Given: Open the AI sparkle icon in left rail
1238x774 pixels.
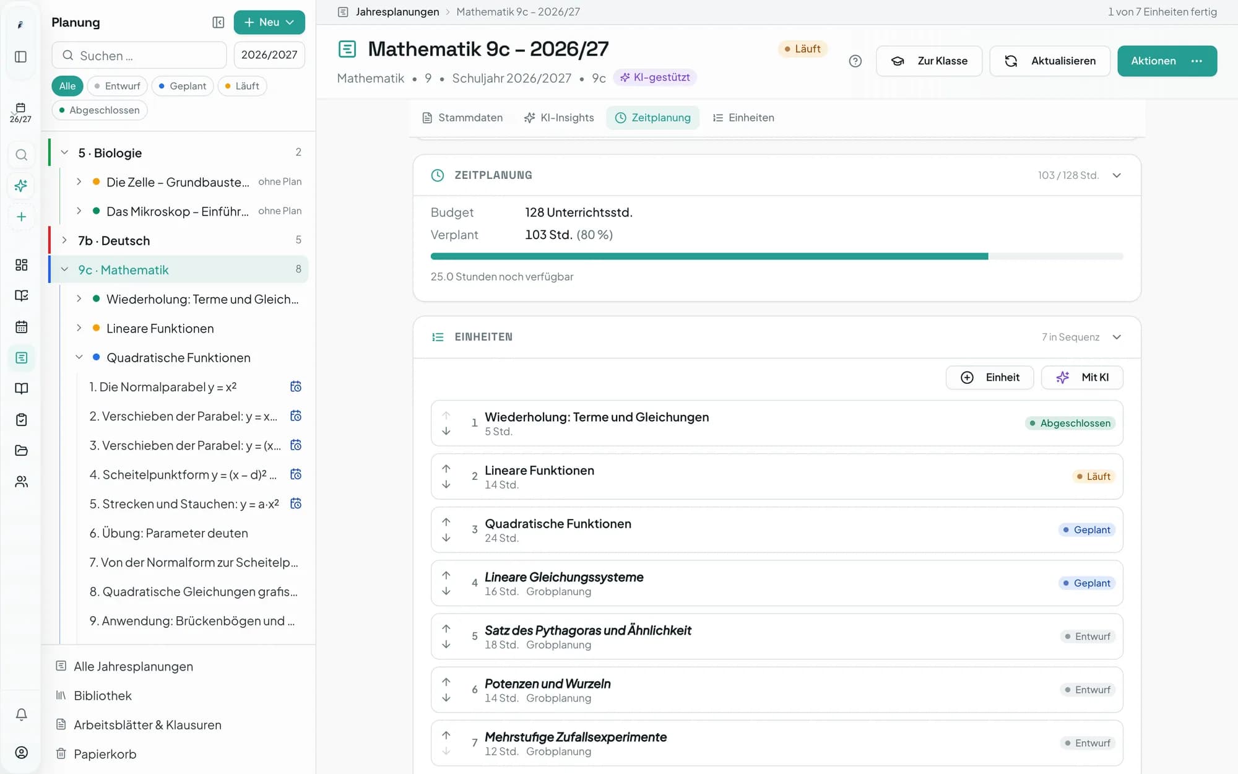Looking at the screenshot, I should [x=21, y=186].
